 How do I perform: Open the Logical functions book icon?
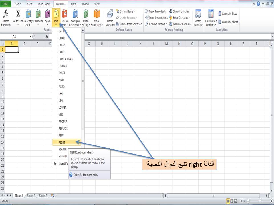[x=47, y=14]
